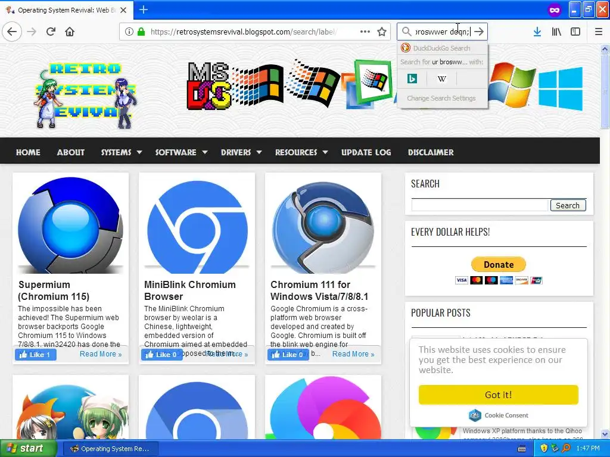
Task: Search with the Bing engine icon
Action: click(412, 79)
